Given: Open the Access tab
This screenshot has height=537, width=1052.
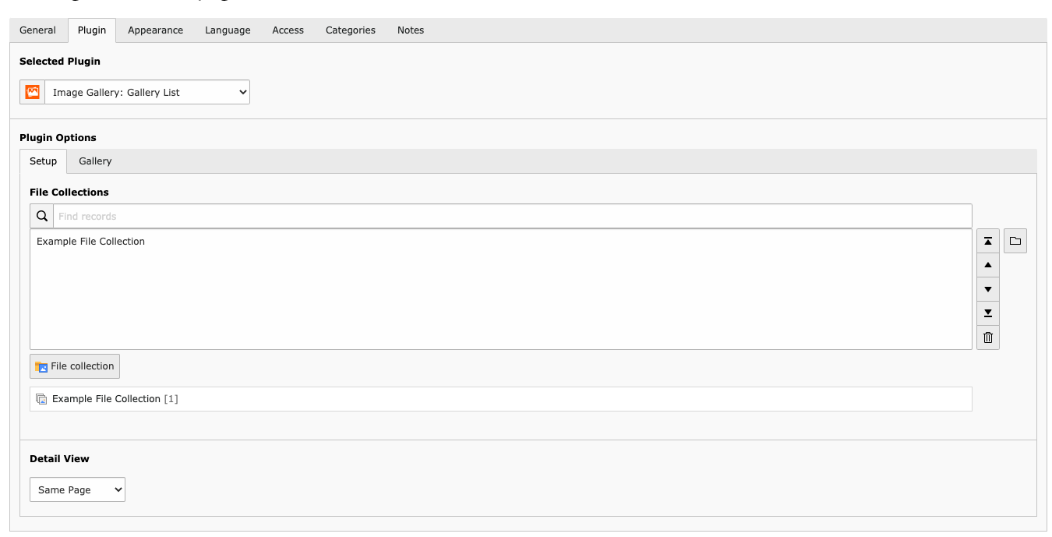Looking at the screenshot, I should pyautogui.click(x=288, y=30).
